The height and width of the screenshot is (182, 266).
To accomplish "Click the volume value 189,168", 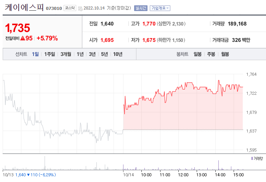I will (x=237, y=24).
